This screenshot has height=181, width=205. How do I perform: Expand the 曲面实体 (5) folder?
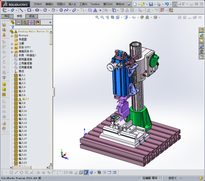(x=12, y=52)
